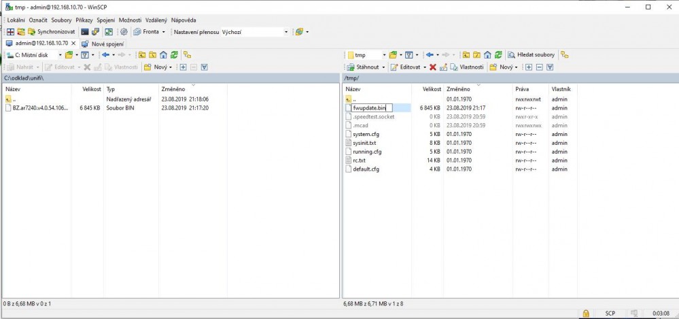
Task: Refresh the local panel with green arrows icon
Action: (175, 55)
